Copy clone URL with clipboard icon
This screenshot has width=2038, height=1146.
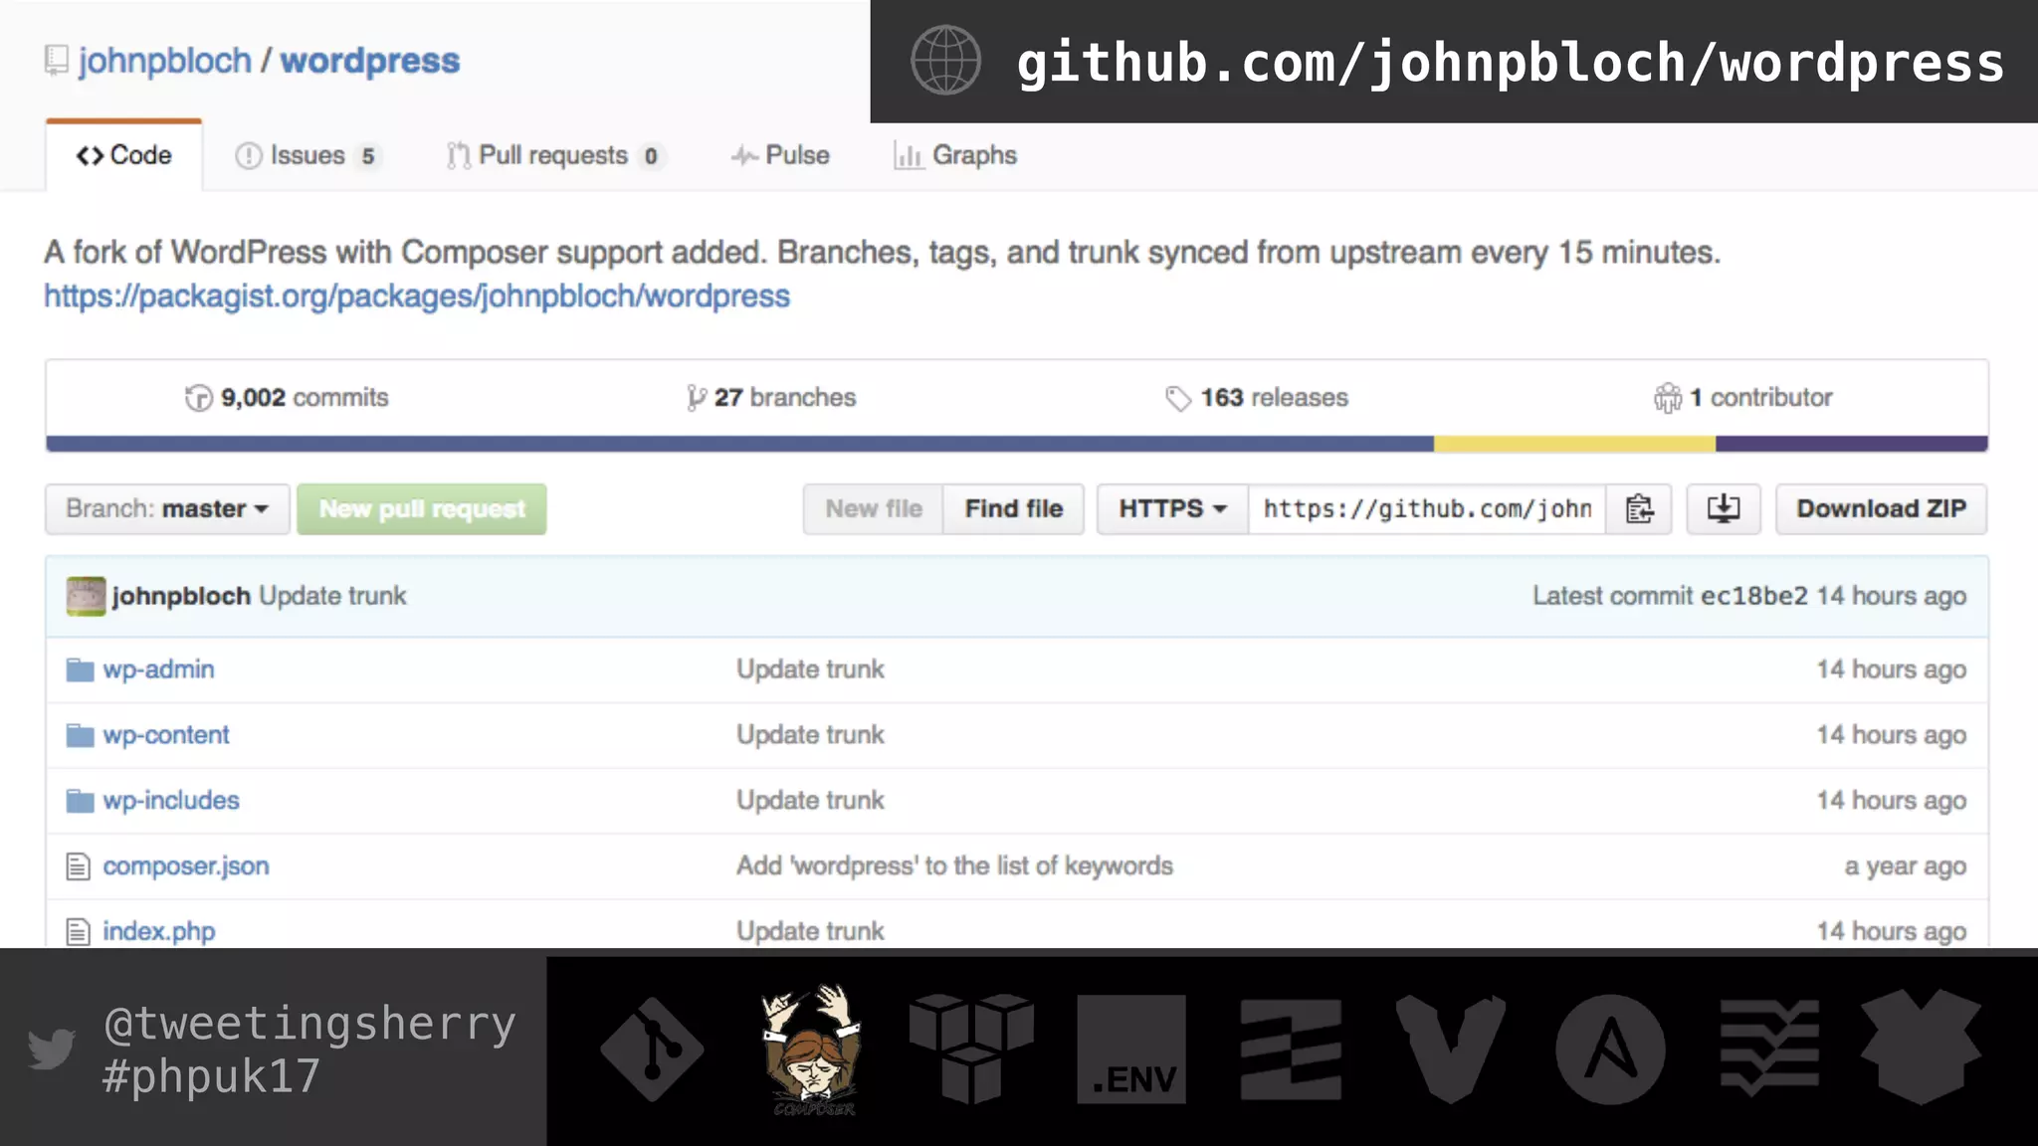(x=1639, y=509)
